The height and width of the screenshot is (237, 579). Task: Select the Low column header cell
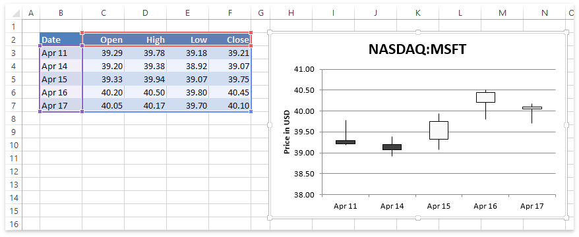tap(187, 39)
